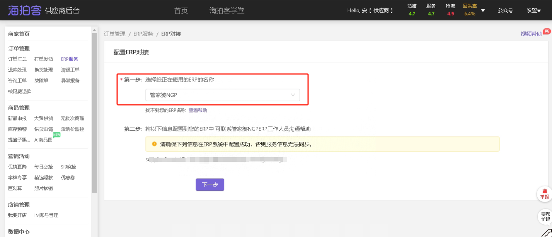Click the chevron arrow in the ERP dropdown
The image size is (552, 237).
click(293, 95)
